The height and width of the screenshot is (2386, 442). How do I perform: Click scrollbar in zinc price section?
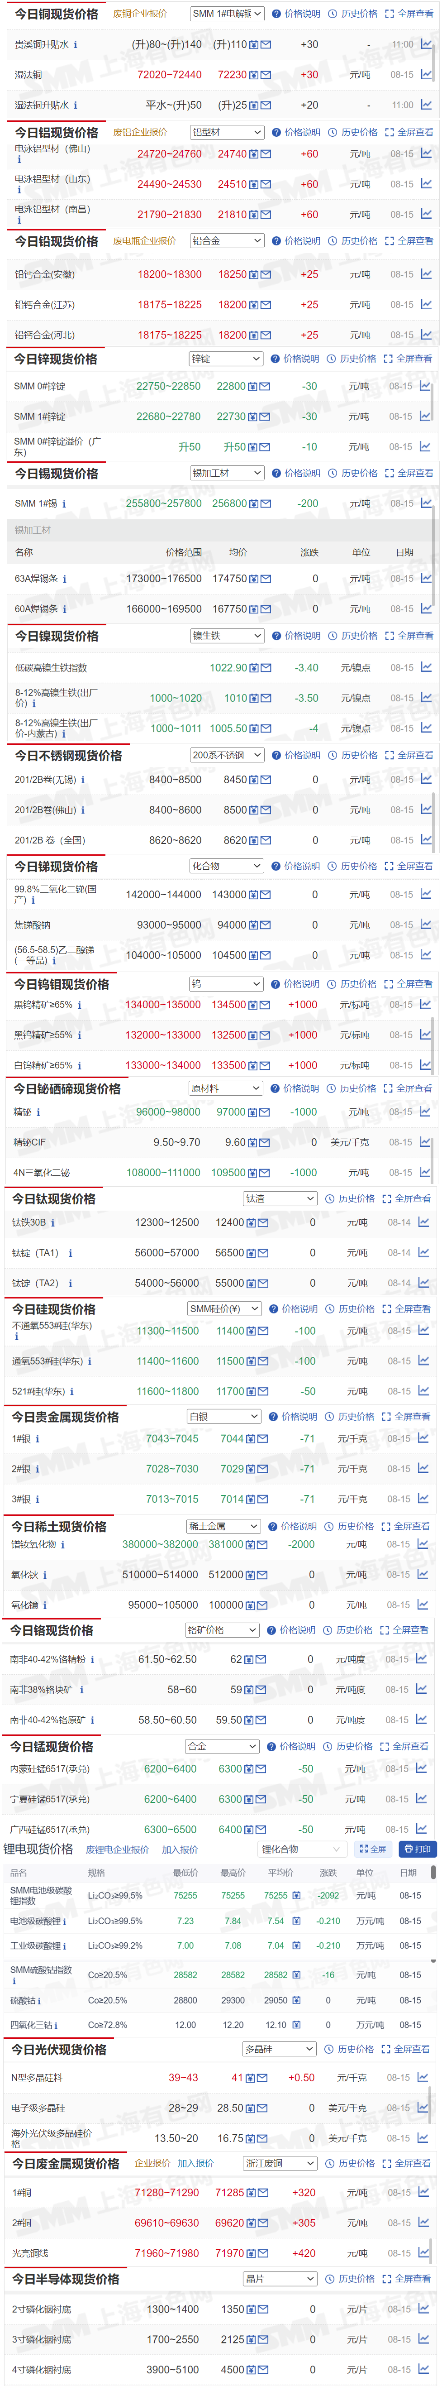pos(433,401)
